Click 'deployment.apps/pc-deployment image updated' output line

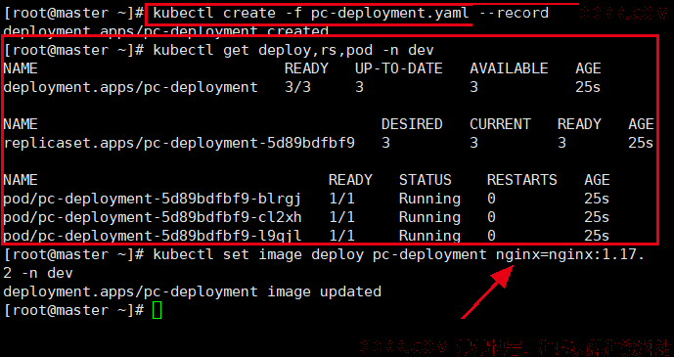point(192,292)
